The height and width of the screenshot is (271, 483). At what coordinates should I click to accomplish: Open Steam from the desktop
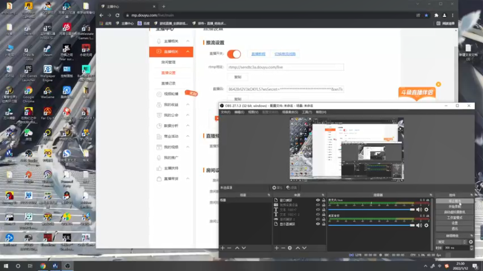tap(48, 51)
